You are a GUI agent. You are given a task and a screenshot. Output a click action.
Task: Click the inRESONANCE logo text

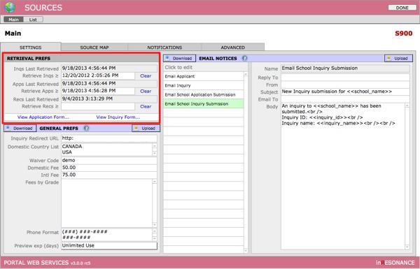point(395,263)
